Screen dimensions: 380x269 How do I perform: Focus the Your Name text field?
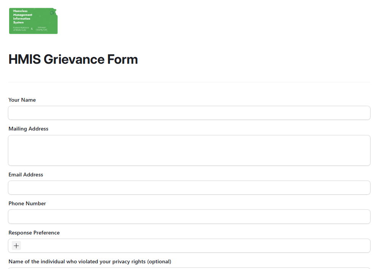point(189,113)
